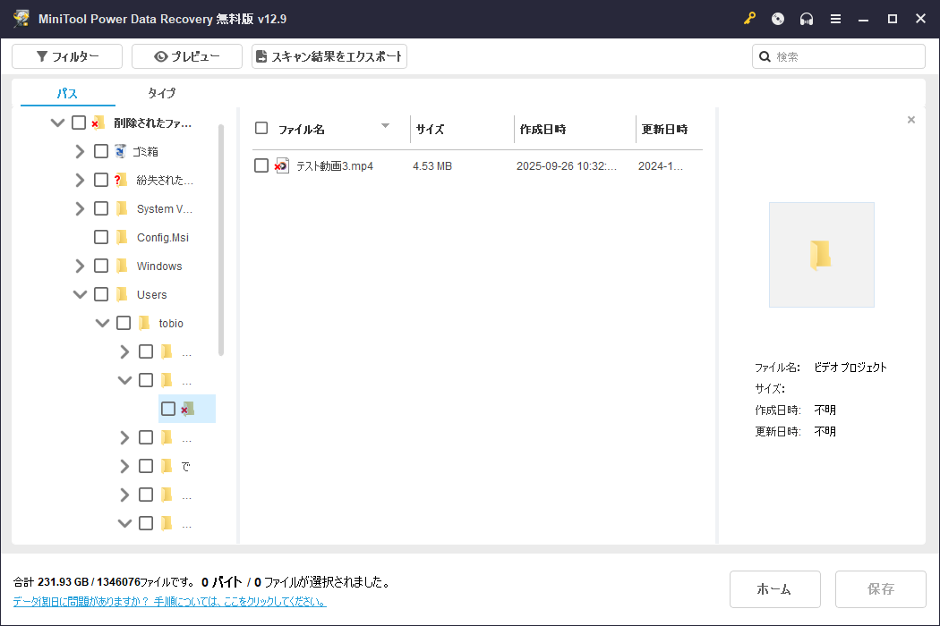Click the Windows folder icon
Image resolution: width=940 pixels, height=626 pixels.
tap(122, 266)
